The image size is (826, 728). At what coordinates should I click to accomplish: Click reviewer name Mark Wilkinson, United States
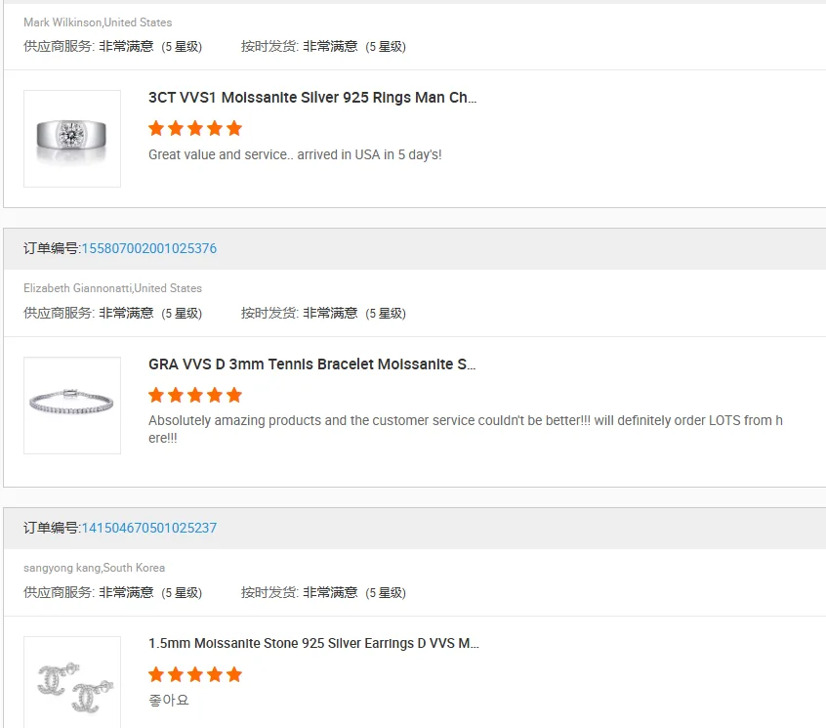pyautogui.click(x=98, y=22)
